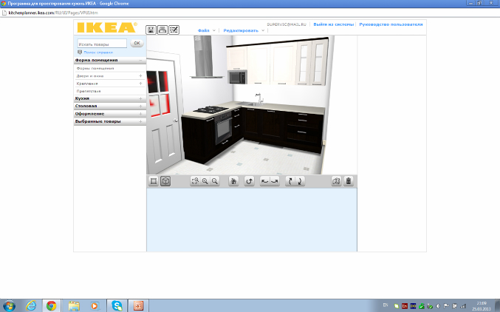Switch to 2D floor plan view
Image resolution: width=500 pixels, height=312 pixels.
click(x=154, y=181)
